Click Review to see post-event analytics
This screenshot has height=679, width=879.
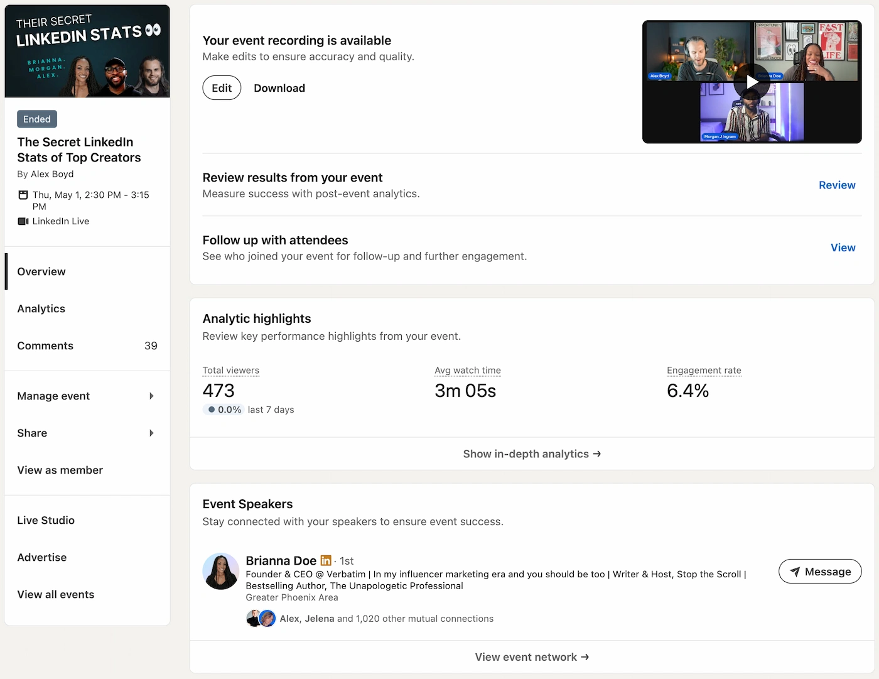[837, 185]
